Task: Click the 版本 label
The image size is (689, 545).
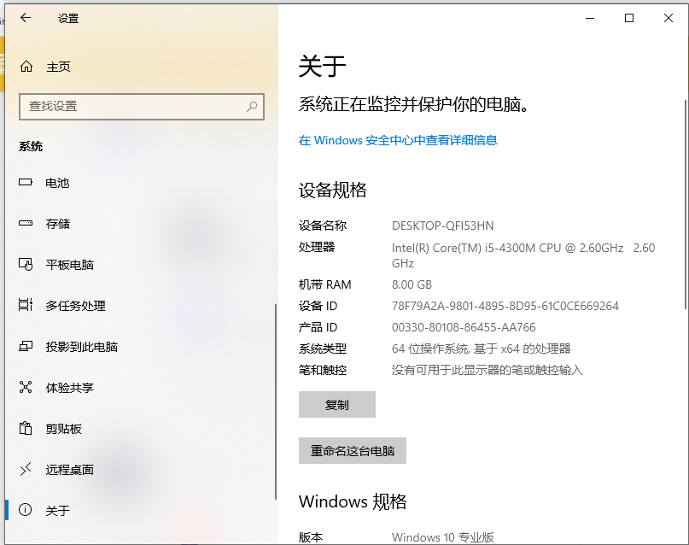Action: (x=311, y=537)
